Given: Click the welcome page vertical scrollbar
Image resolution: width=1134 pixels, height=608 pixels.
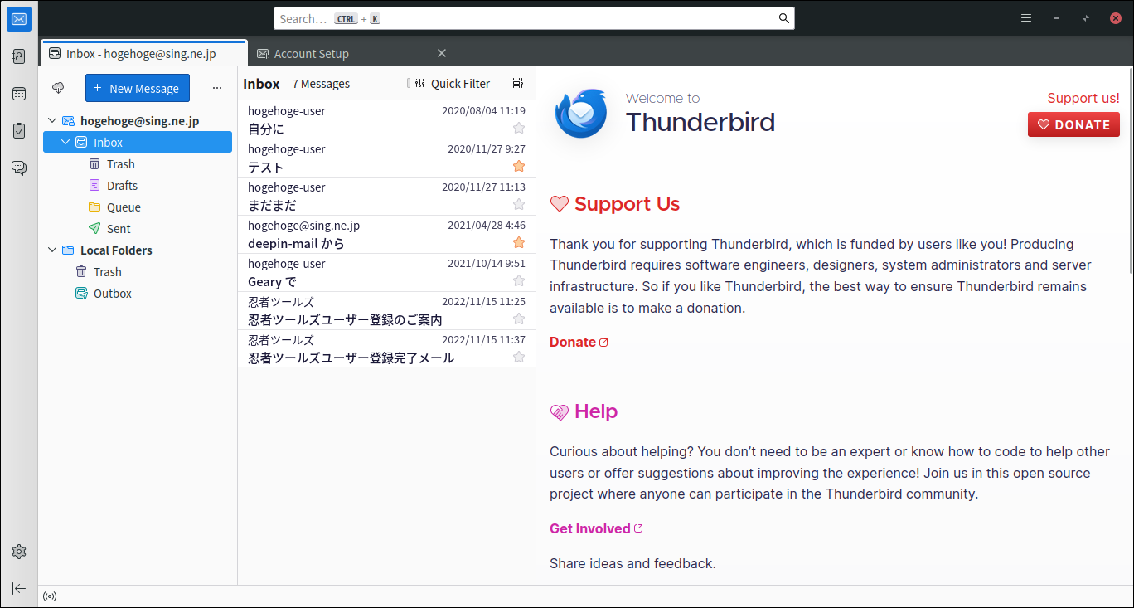Looking at the screenshot, I should coord(1130,170).
